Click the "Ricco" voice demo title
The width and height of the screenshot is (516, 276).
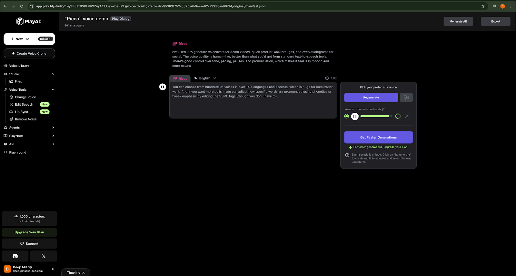[x=86, y=19]
